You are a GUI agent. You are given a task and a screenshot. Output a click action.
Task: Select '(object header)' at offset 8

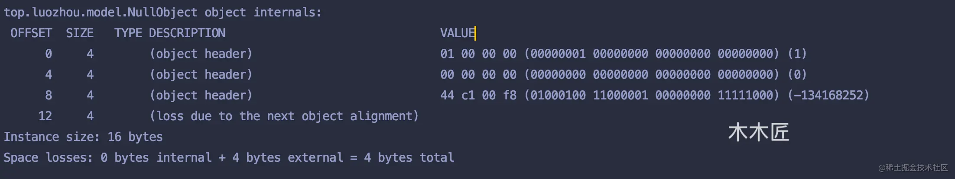point(201,96)
